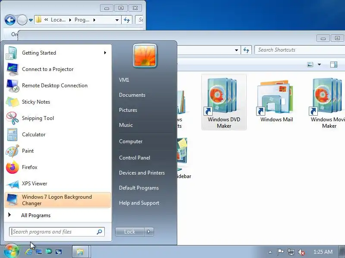Image resolution: width=345 pixels, height=258 pixels.
Task: Open the VM1 user folder
Action: (x=124, y=80)
